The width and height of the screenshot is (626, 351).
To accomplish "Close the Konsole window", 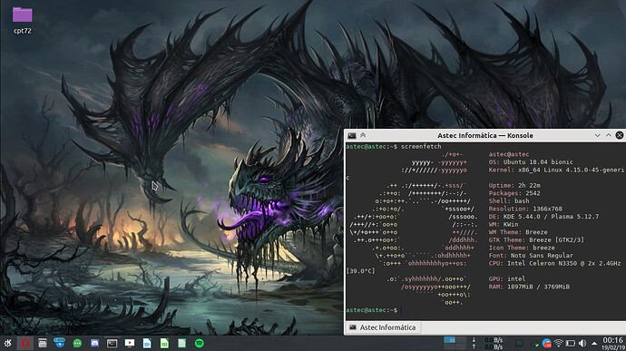I will point(620,135).
